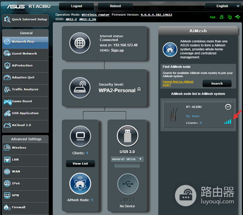Click the Reboot button
243x215 pixels.
tap(115, 6)
